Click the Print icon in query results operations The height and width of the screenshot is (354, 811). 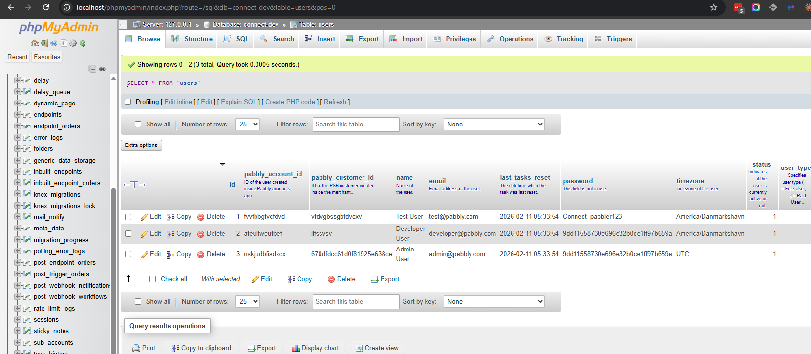coord(136,348)
